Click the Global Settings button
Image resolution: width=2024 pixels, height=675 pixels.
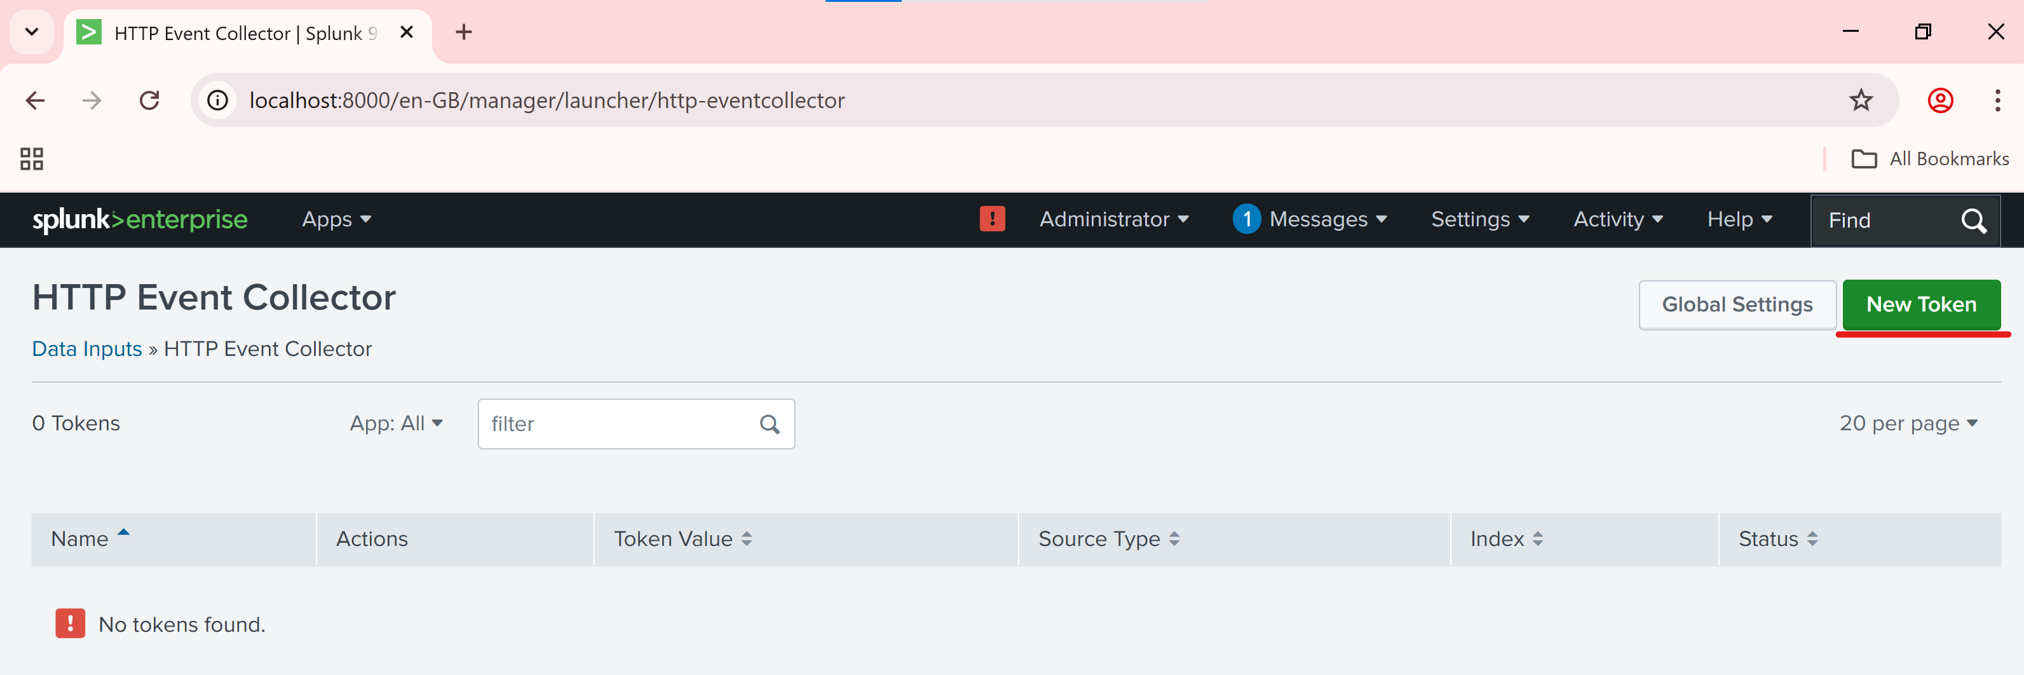[1736, 305]
